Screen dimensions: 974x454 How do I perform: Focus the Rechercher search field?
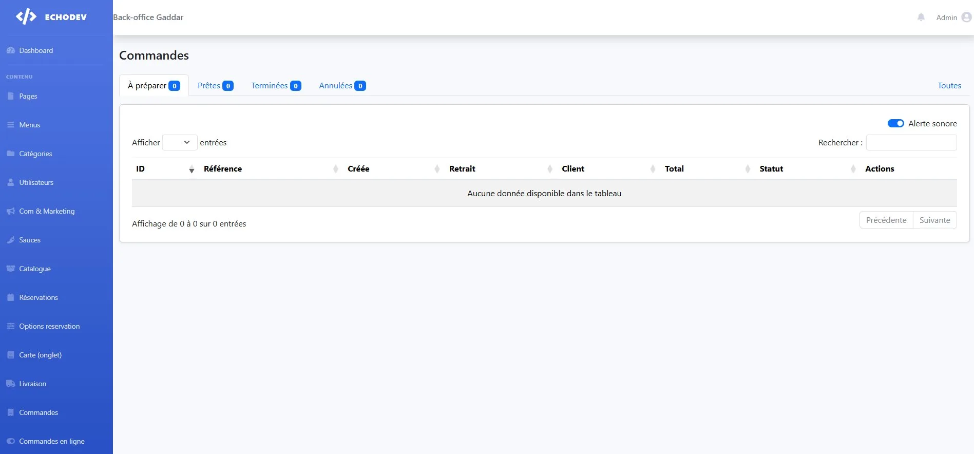(911, 142)
